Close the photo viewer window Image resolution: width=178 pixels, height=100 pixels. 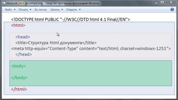click(171, 2)
